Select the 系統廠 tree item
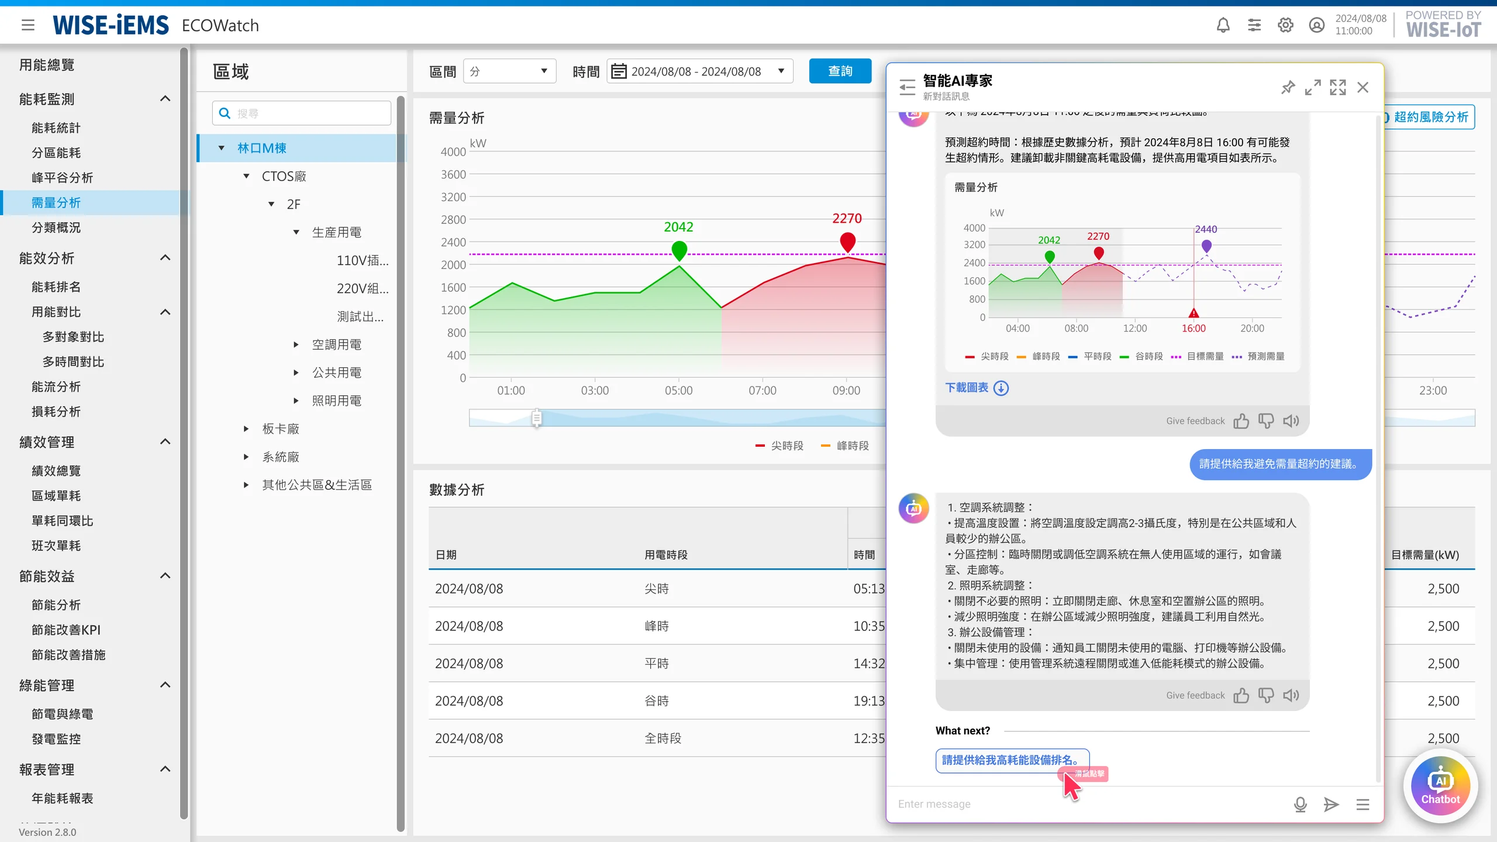 281,457
